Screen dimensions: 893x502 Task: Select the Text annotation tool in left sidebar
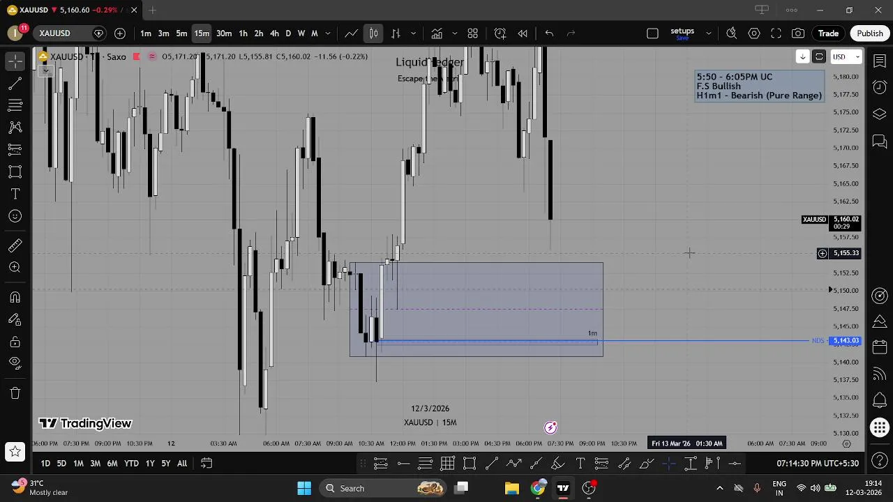[x=15, y=194]
